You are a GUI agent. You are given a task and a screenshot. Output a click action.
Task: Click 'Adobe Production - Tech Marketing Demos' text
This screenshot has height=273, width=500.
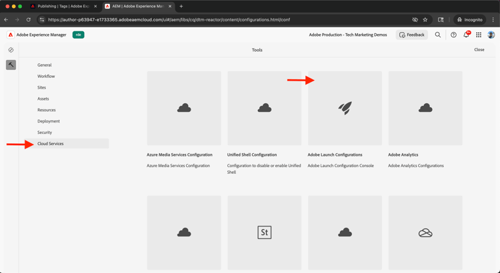tap(348, 35)
